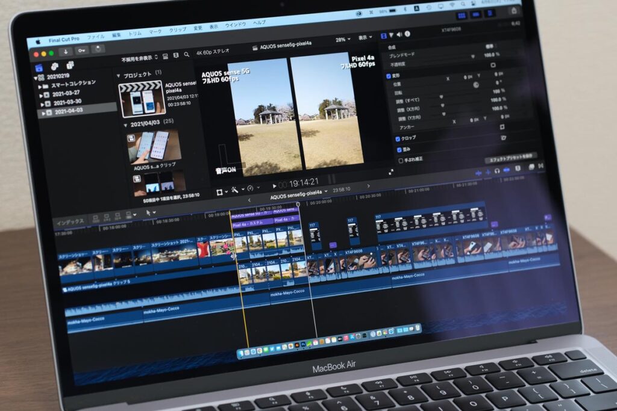Click the エフェクトプリセットを保存 button
This screenshot has height=411, width=617.
point(510,158)
